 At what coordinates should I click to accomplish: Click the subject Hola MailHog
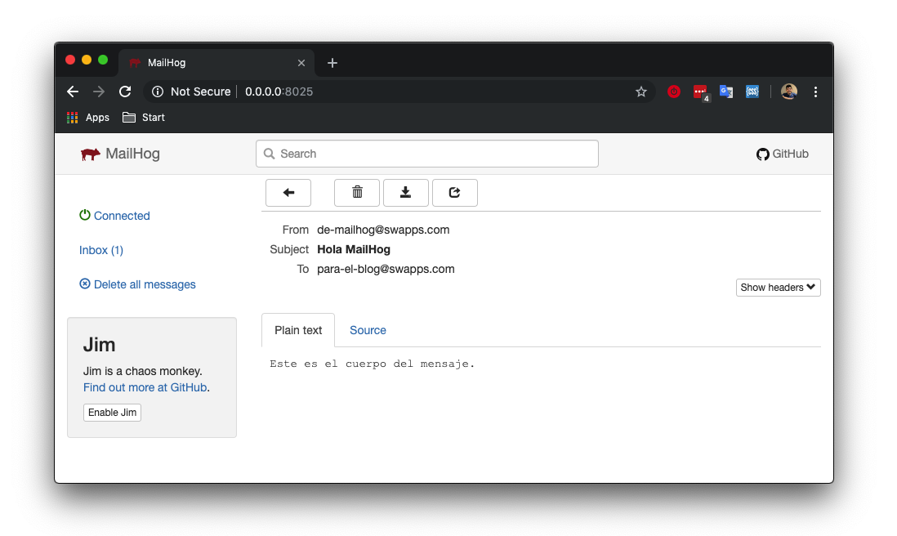coord(354,249)
